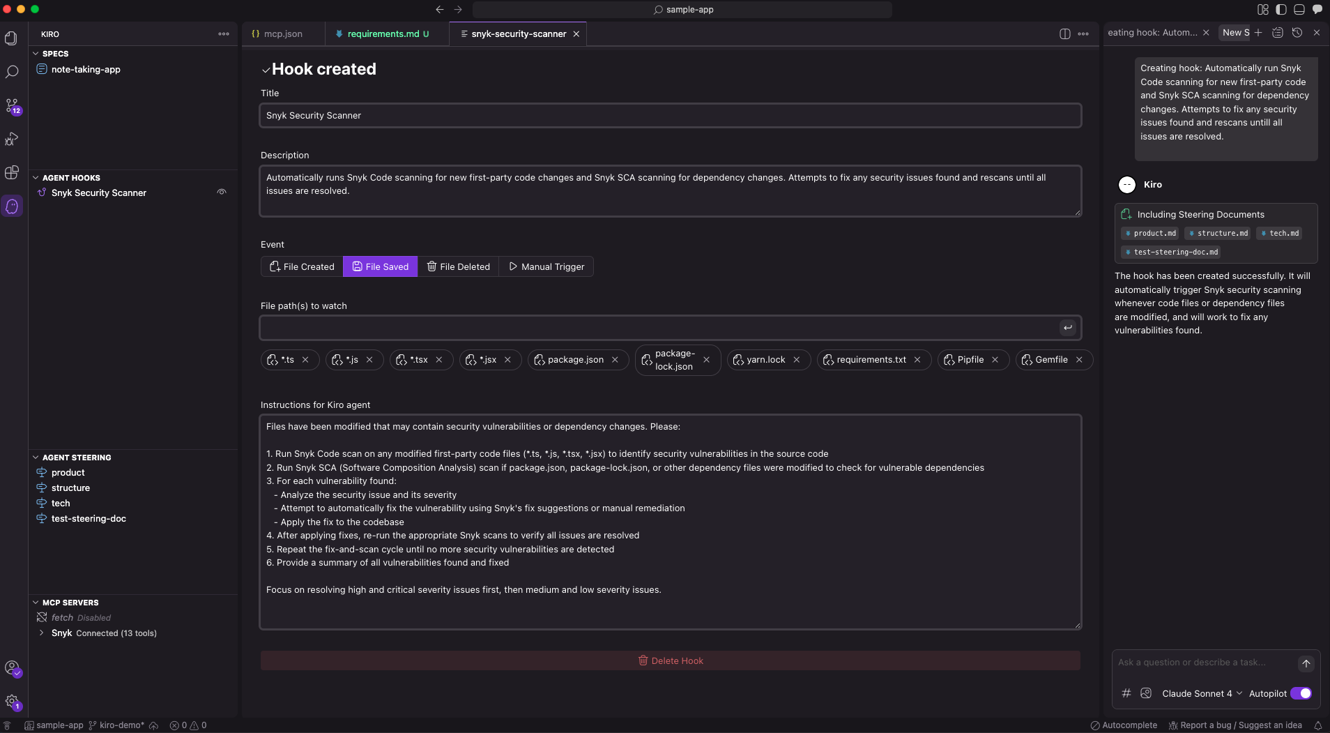Open the Search icon in activity bar
The width and height of the screenshot is (1330, 733).
click(x=12, y=72)
